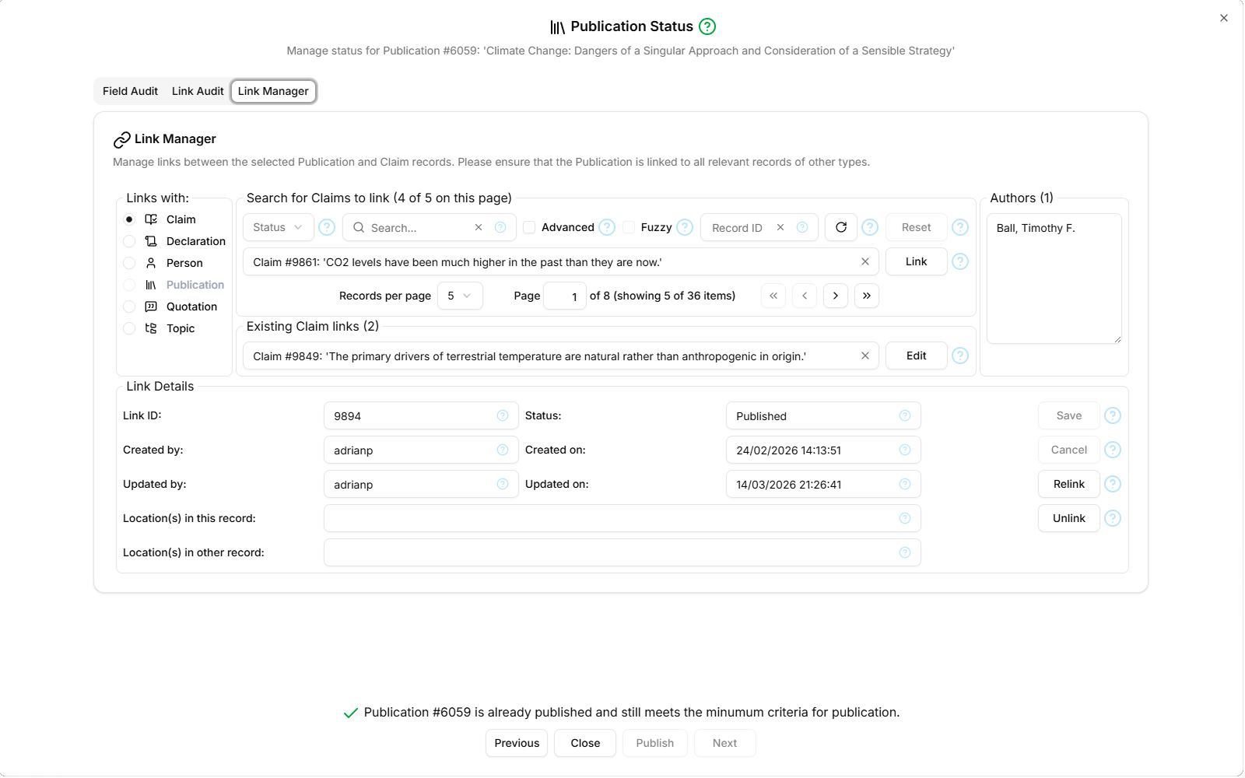
Task: Select the Person radio option
Action: pos(129,263)
